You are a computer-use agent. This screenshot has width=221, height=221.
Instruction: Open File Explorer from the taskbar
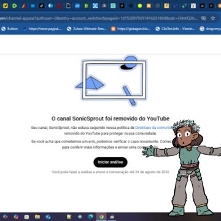[37, 217]
